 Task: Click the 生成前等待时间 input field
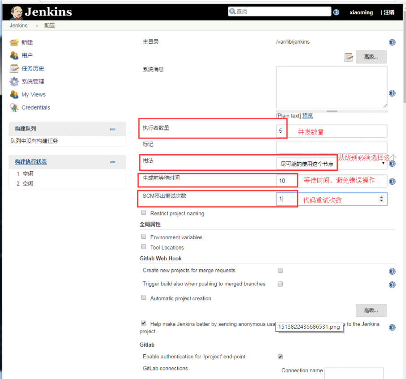(x=332, y=181)
